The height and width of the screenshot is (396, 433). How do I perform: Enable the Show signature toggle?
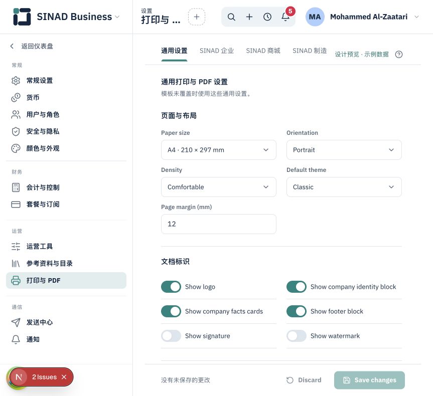click(171, 336)
